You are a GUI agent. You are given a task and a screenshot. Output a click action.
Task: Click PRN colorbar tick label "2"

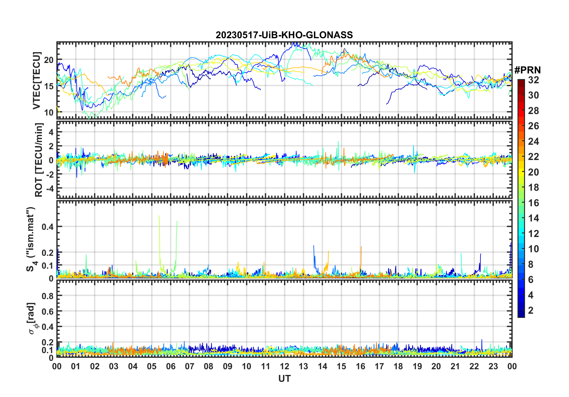point(531,310)
